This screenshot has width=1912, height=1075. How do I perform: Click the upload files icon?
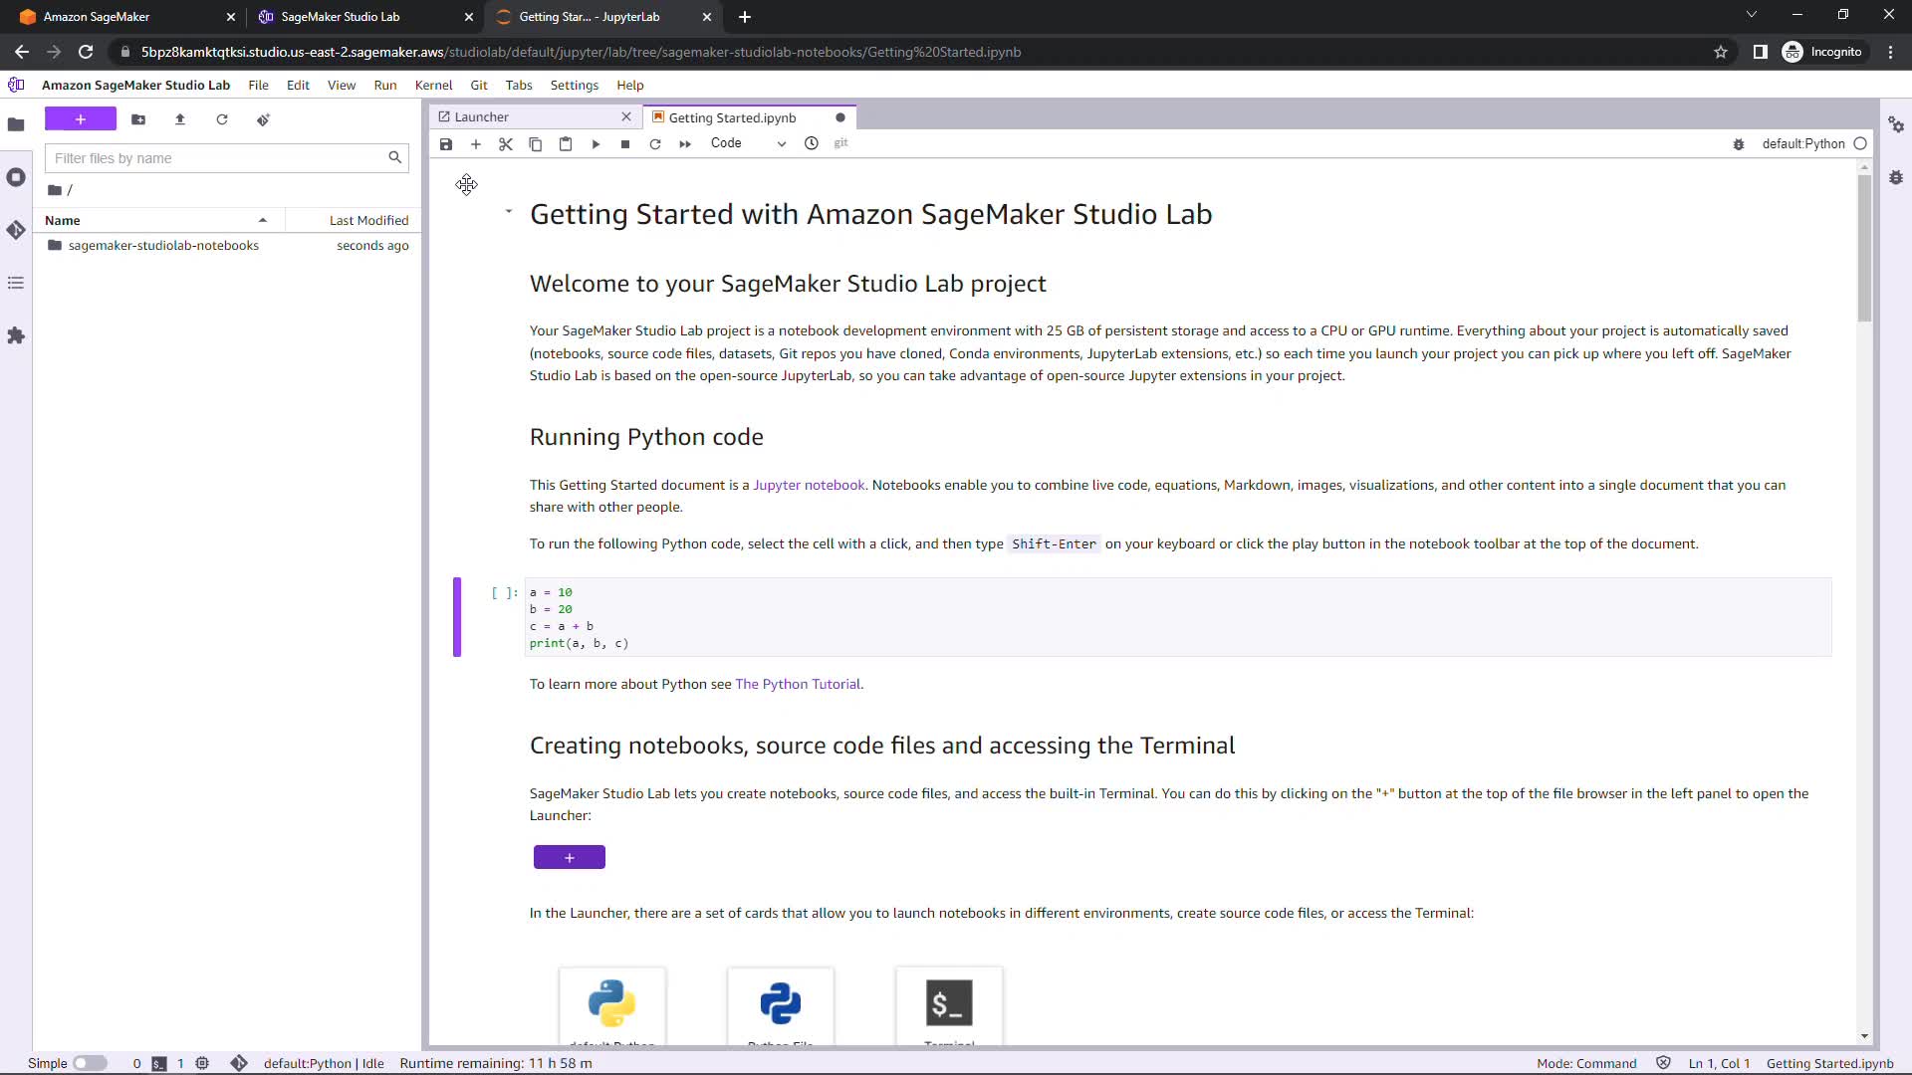coord(180,119)
